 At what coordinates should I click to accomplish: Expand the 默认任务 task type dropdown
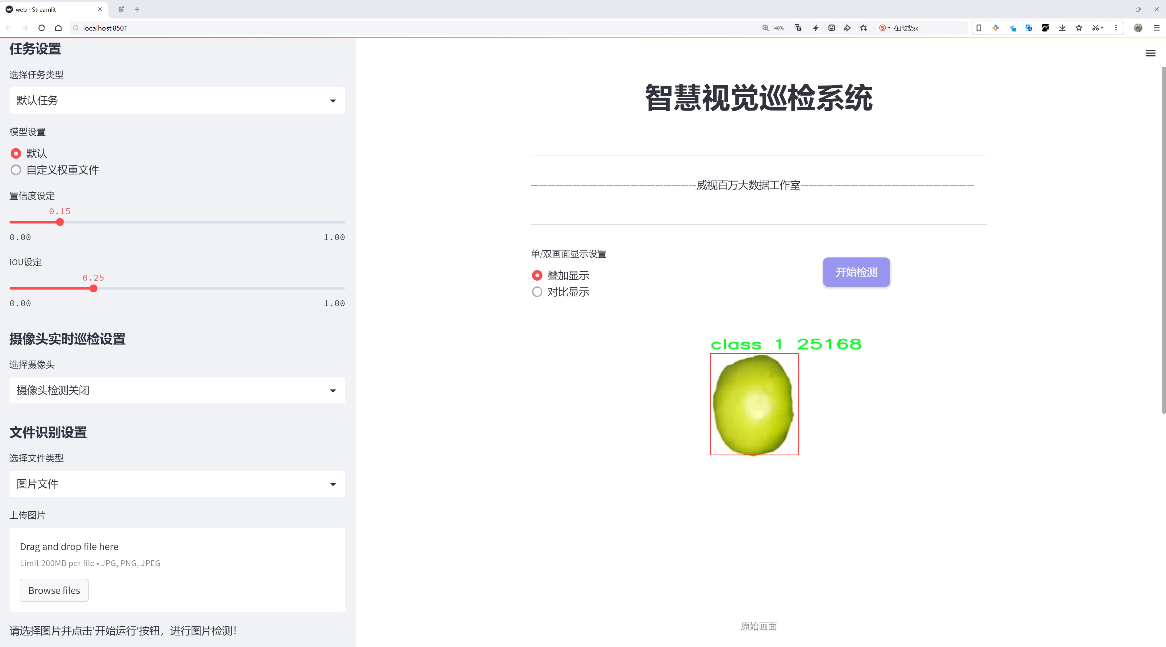coord(177,100)
